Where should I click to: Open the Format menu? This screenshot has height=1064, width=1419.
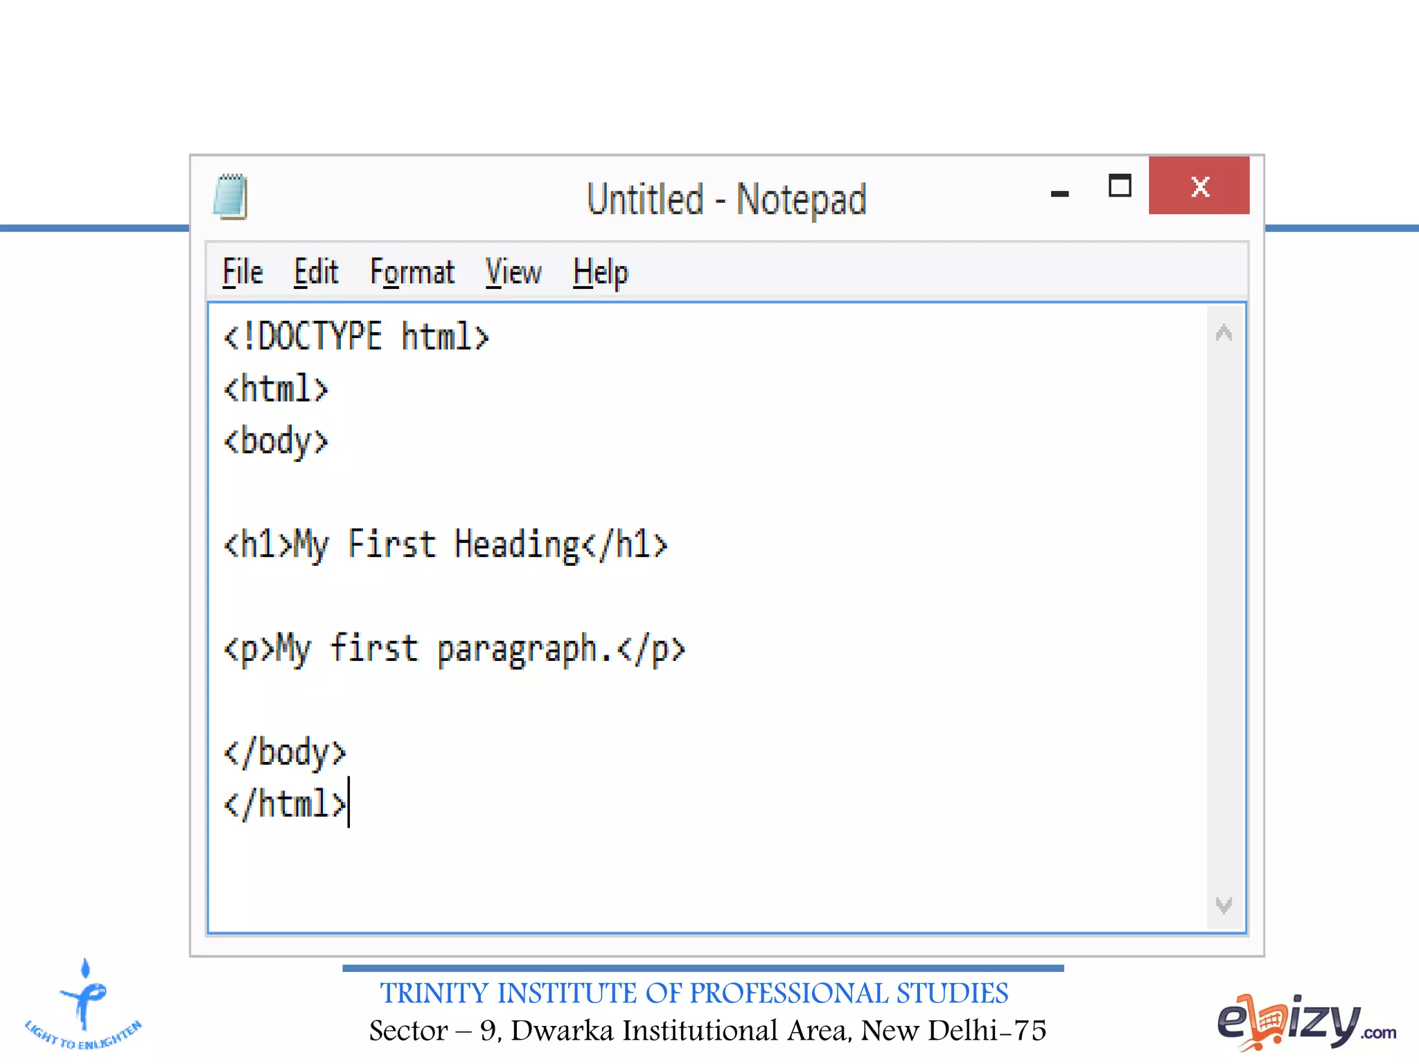[x=412, y=272]
